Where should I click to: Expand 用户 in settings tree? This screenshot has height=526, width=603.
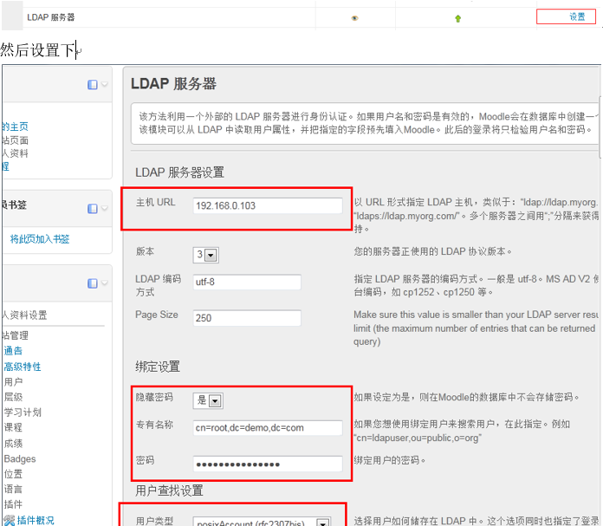pyautogui.click(x=13, y=381)
